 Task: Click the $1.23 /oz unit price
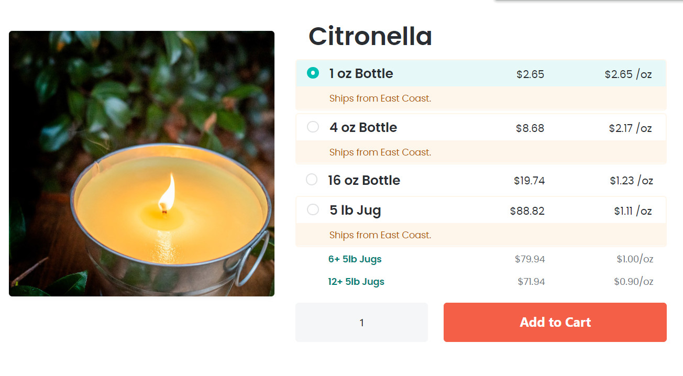[631, 181]
